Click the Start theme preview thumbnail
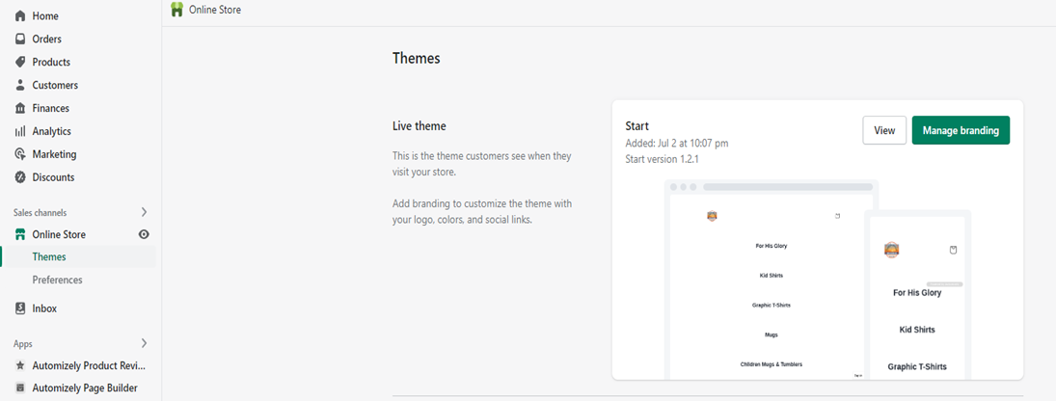 (818, 280)
